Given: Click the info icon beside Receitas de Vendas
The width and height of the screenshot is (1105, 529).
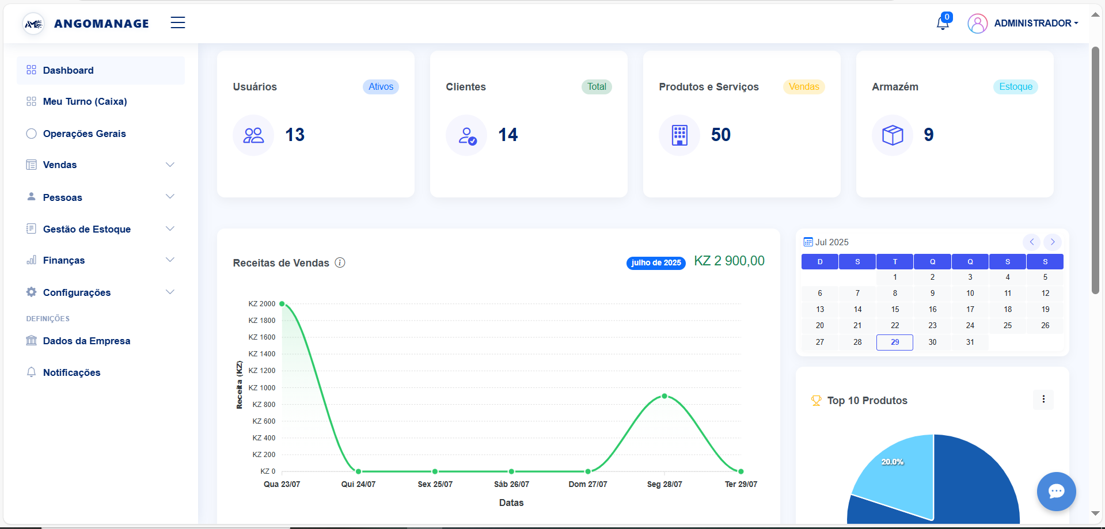Looking at the screenshot, I should coord(340,263).
